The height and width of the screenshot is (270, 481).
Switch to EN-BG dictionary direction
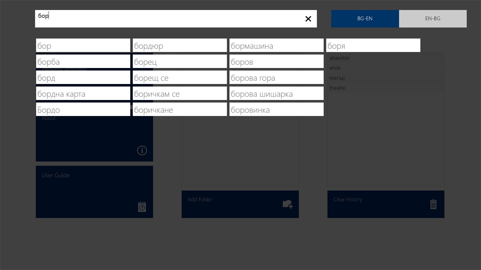coord(433,19)
